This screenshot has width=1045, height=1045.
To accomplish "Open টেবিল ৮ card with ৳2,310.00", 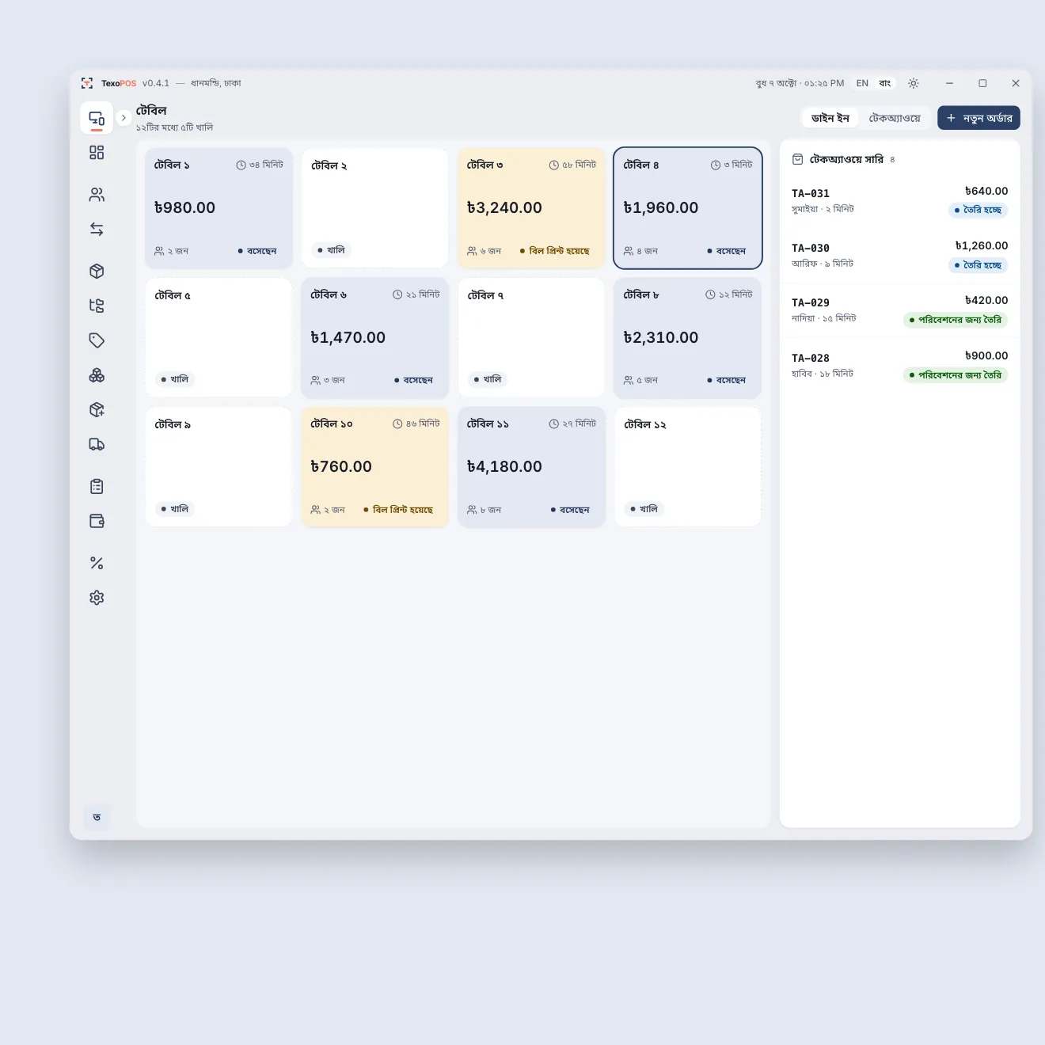I will pos(688,337).
